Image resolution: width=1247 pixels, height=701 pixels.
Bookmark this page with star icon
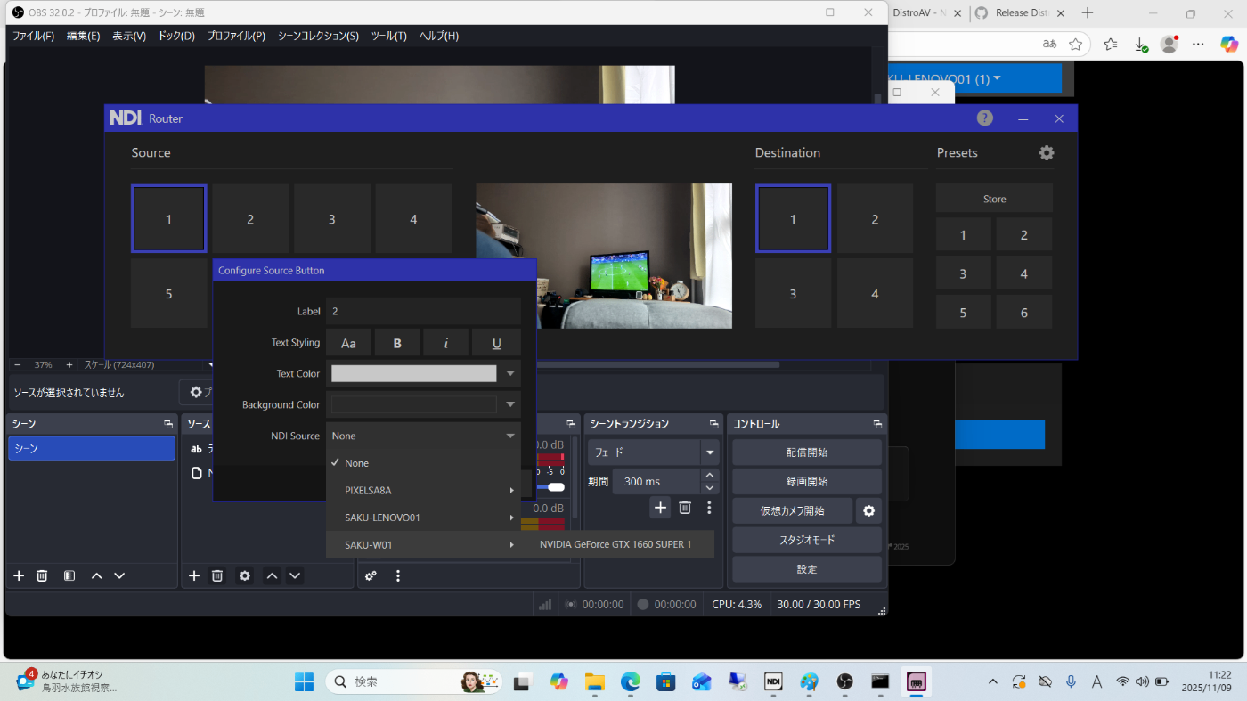1076,44
